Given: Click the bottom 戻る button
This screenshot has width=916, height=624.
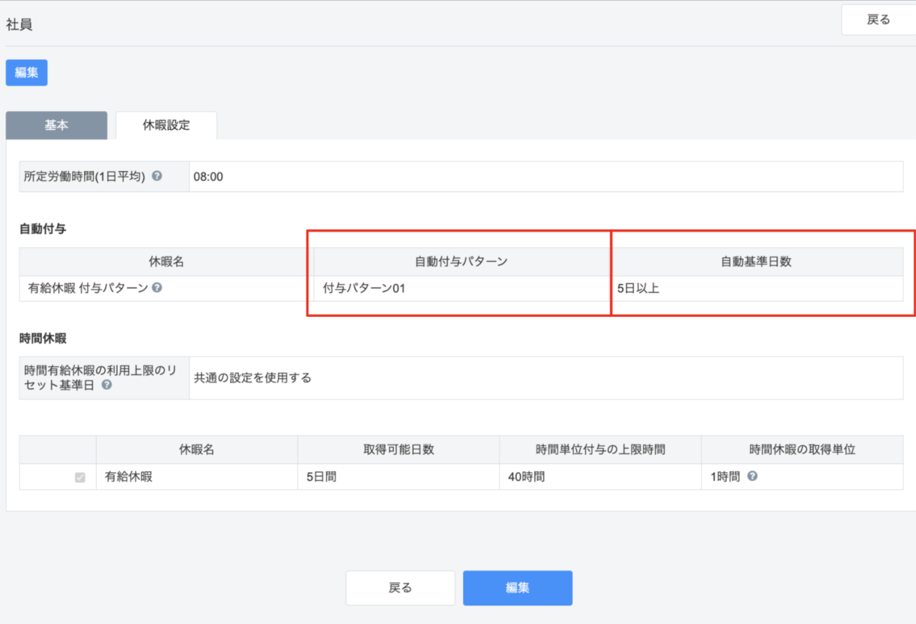Looking at the screenshot, I should (x=400, y=588).
